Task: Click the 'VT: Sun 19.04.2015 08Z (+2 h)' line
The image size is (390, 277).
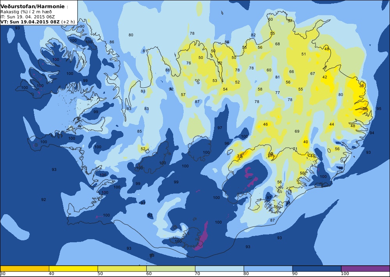Action: pyautogui.click(x=37, y=21)
